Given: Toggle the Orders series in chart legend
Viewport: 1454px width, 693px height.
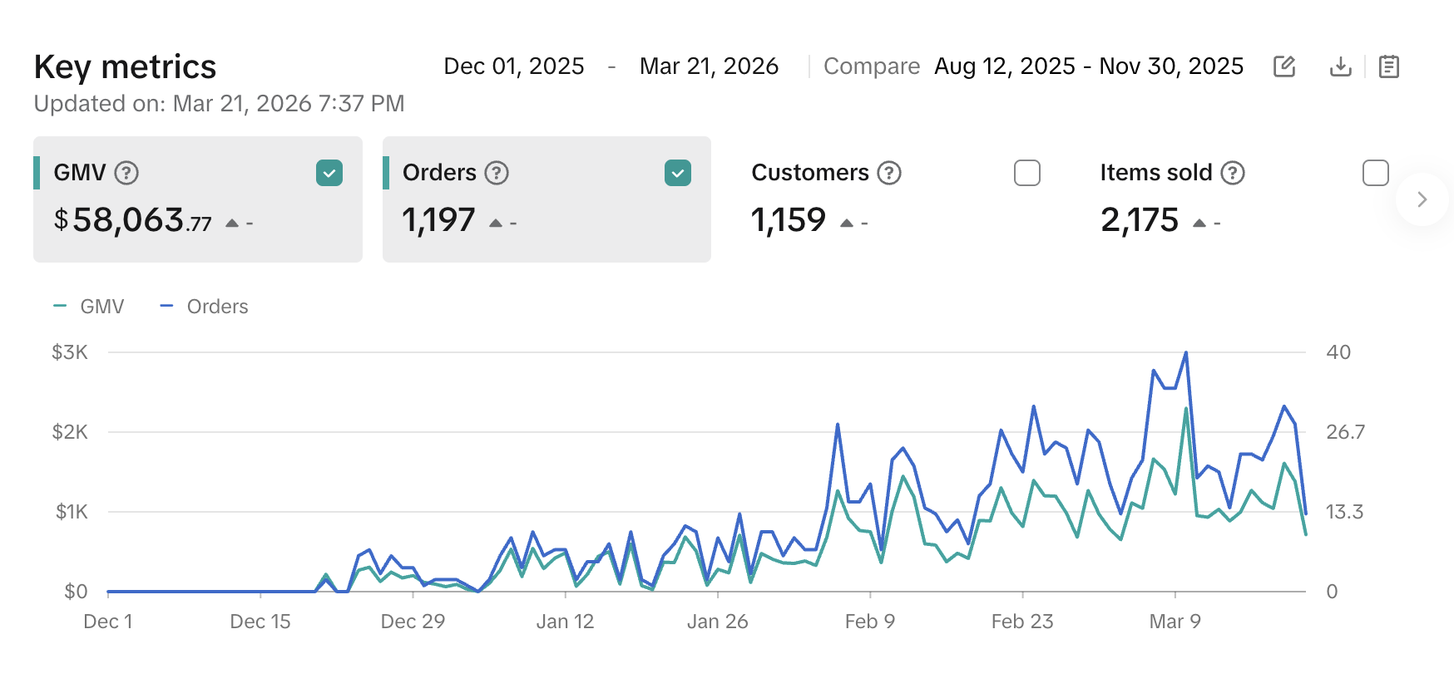Looking at the screenshot, I should tap(205, 307).
